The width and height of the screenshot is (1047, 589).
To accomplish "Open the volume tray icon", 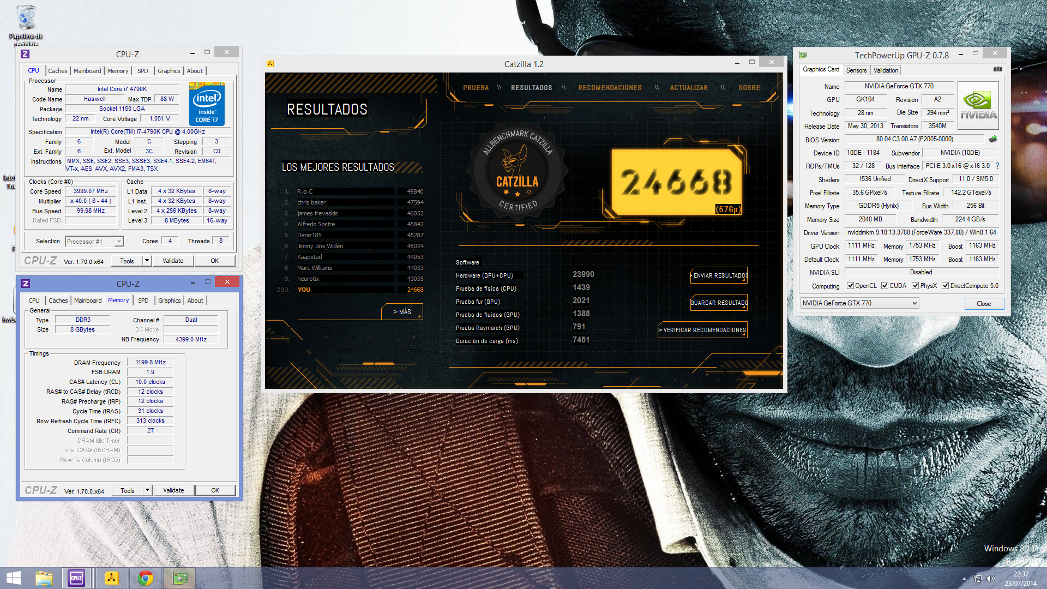I will [x=991, y=579].
